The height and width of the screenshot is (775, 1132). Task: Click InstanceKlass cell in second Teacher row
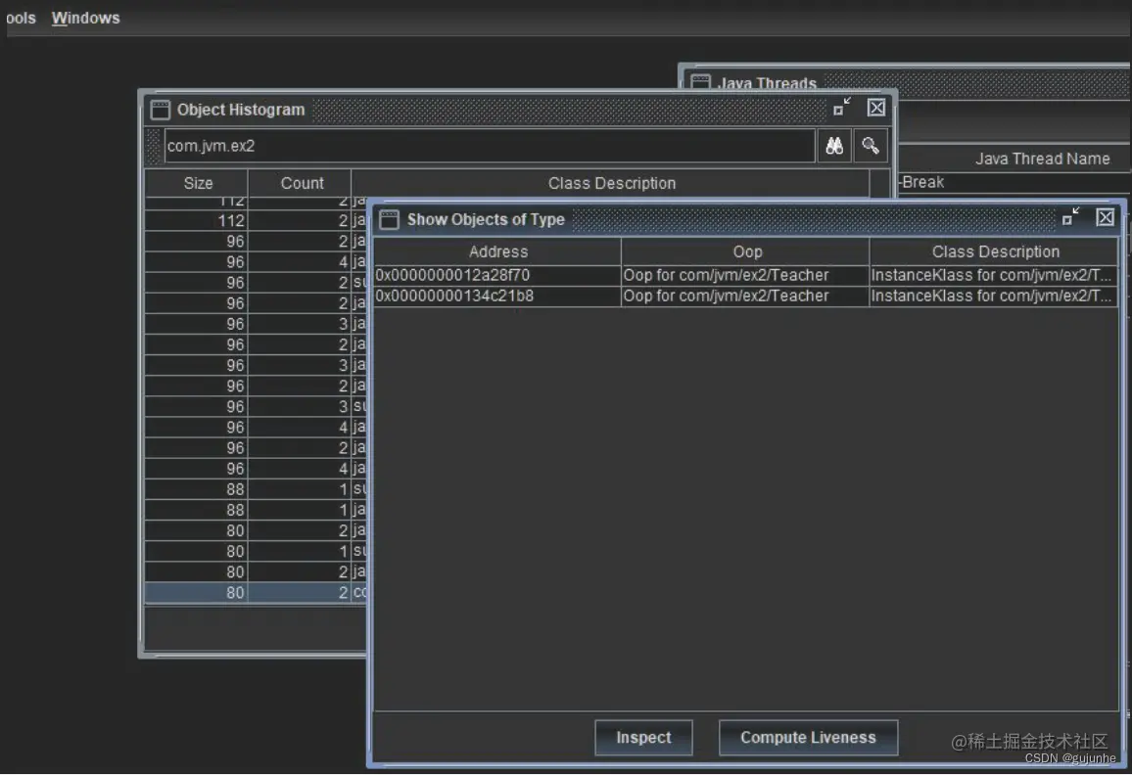(993, 296)
